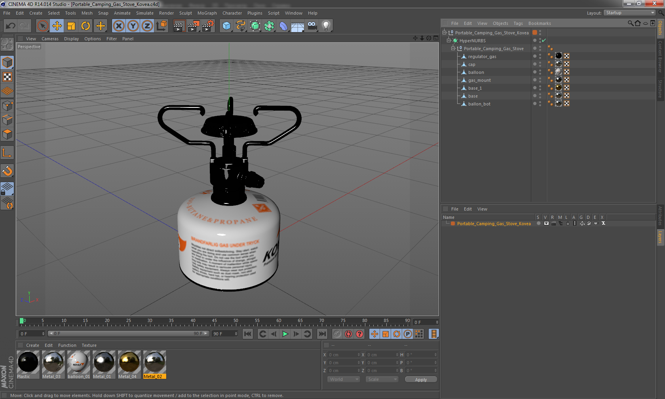Click the orange layer color swatch
This screenshot has height=399, width=665.
tap(453, 223)
